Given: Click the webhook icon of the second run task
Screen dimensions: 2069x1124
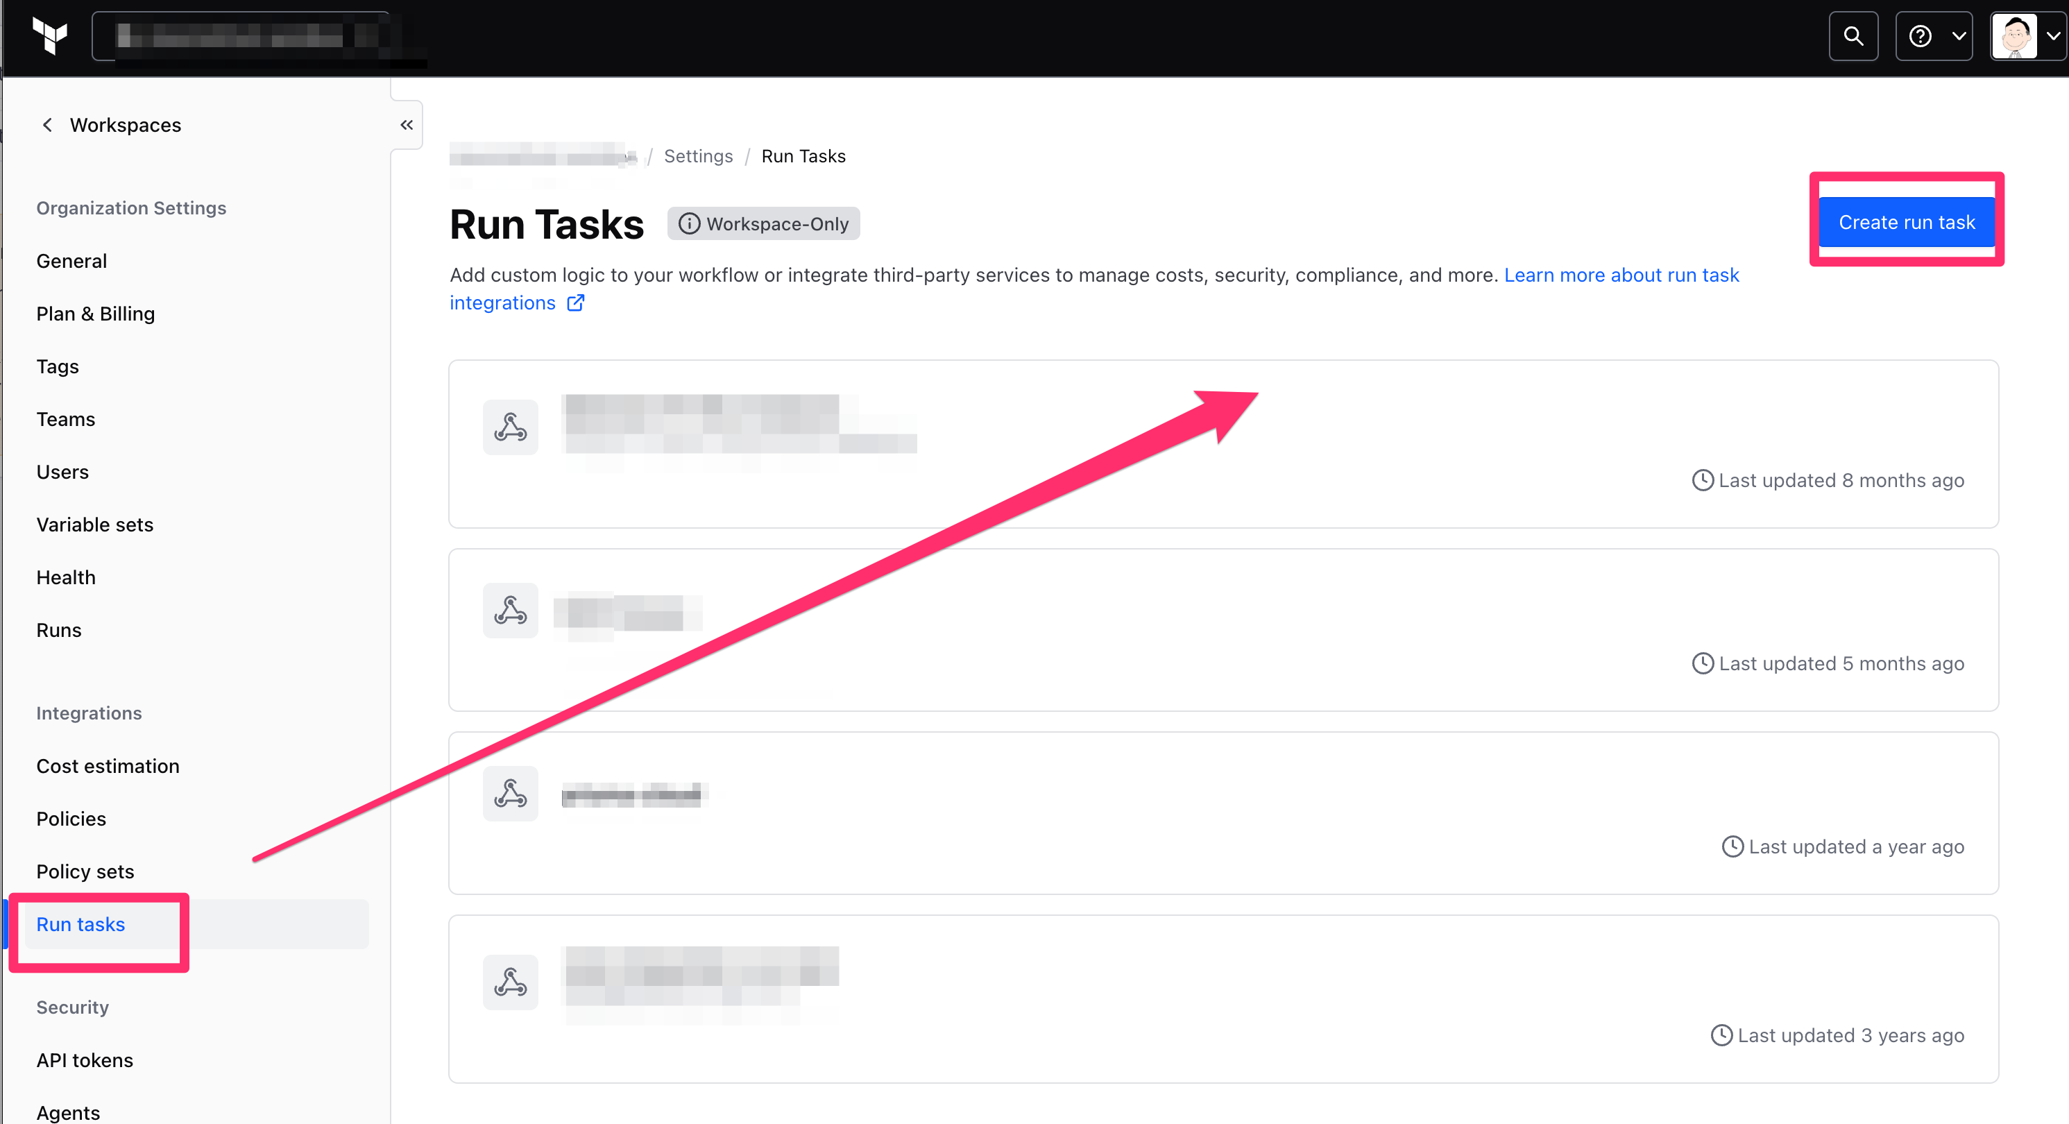Looking at the screenshot, I should pyautogui.click(x=510, y=611).
